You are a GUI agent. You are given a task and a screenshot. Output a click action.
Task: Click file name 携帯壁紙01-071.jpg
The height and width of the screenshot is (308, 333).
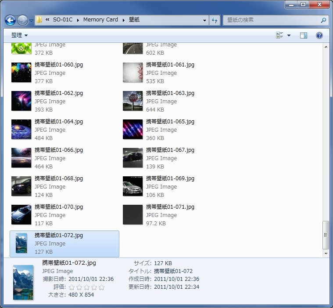click(170, 206)
